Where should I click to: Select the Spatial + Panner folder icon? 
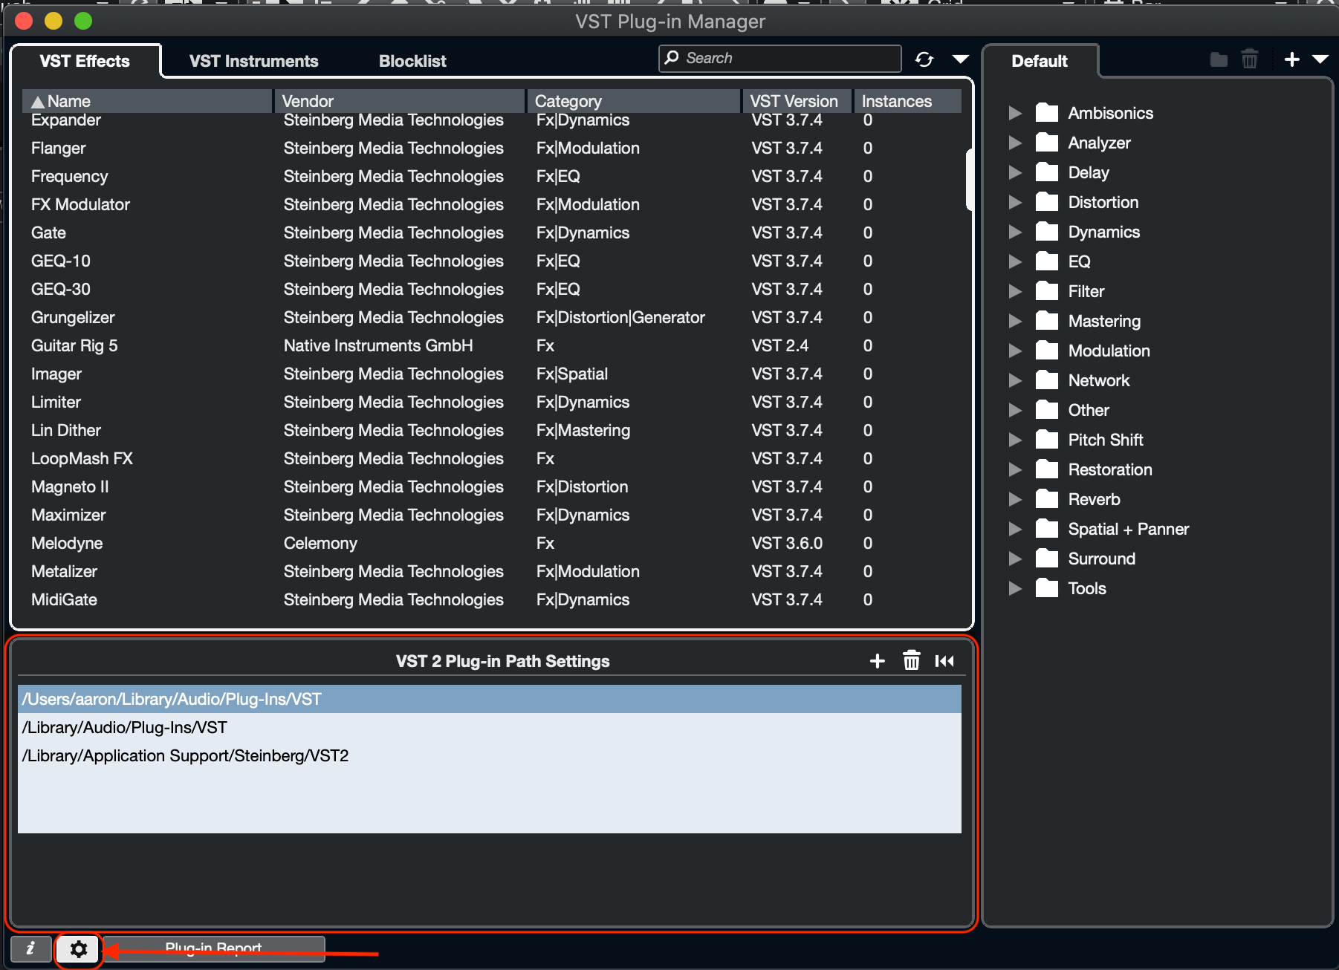point(1047,528)
